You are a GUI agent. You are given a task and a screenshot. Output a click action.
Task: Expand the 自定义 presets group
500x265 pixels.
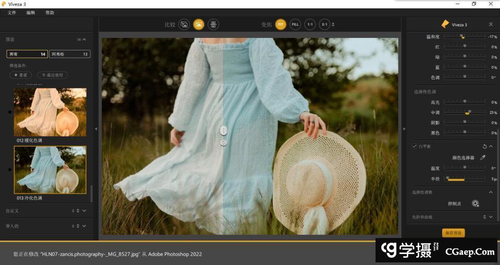[84, 210]
